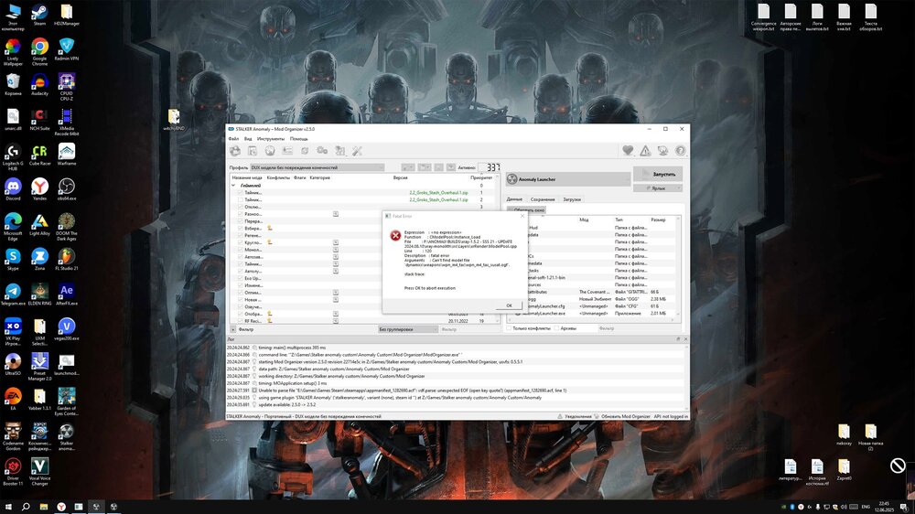Toggle the checkbox of the RF Reci... mod
915x514 pixels.
pos(241,321)
